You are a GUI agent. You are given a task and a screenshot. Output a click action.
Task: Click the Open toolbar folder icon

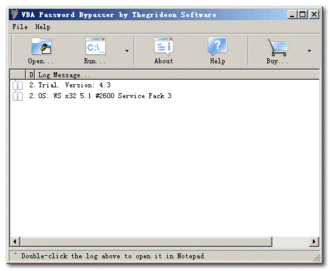[x=41, y=46]
